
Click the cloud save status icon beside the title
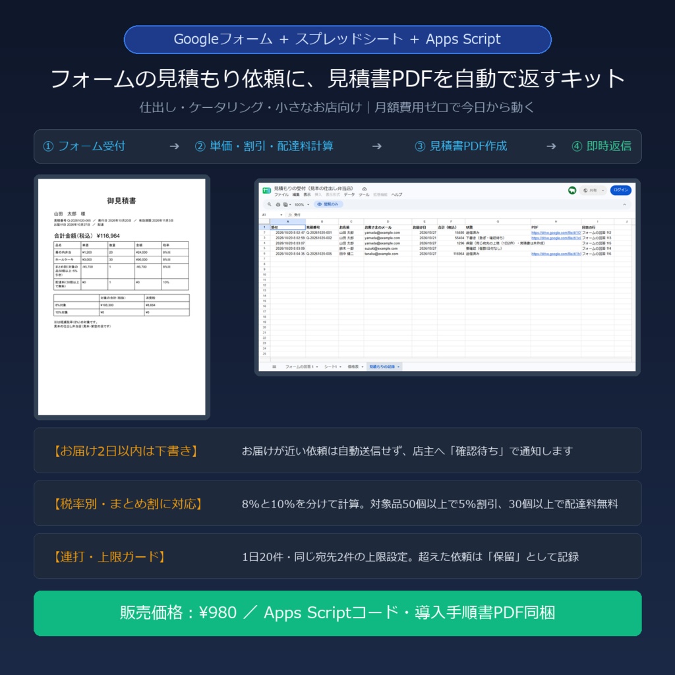click(x=364, y=189)
